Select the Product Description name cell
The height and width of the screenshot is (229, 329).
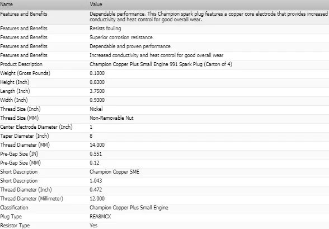coord(21,64)
